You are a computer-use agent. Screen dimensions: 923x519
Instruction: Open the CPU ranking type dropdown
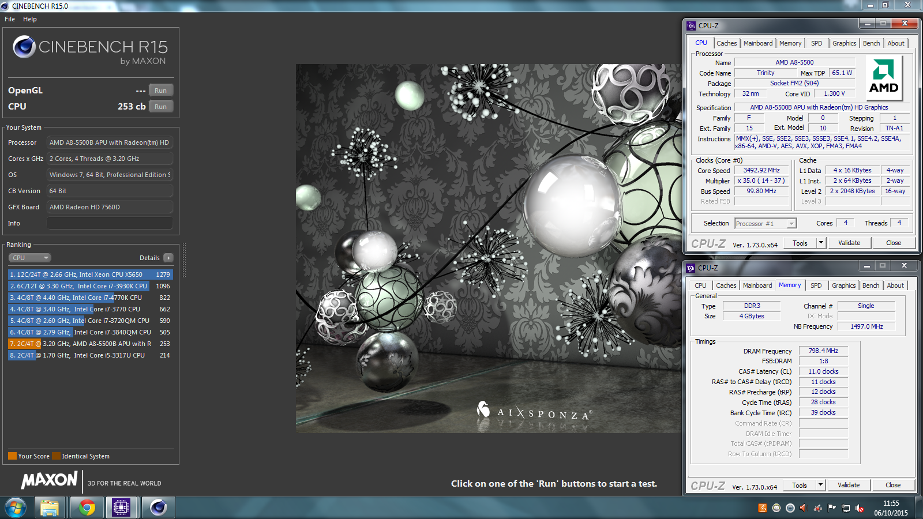click(x=30, y=258)
